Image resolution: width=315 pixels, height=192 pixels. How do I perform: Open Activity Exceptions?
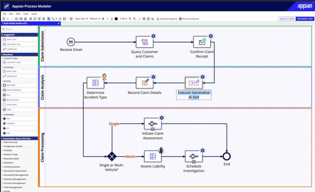coord(167,19)
